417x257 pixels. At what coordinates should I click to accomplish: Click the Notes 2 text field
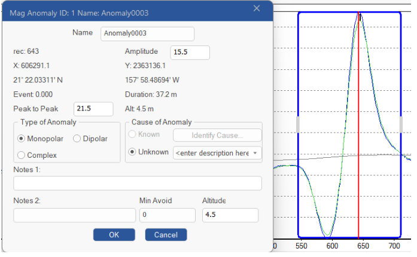pos(74,215)
